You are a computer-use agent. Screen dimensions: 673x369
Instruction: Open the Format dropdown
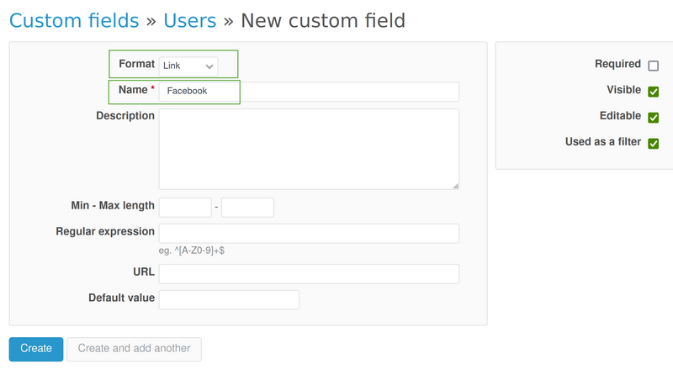188,66
